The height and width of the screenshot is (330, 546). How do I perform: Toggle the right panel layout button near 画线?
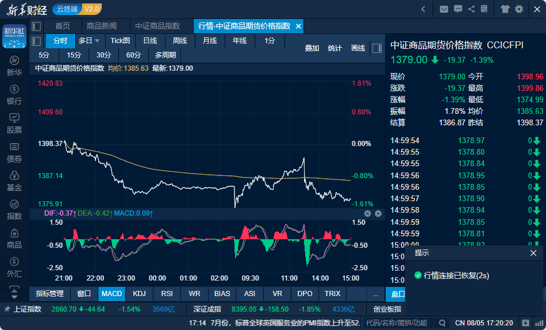point(377,48)
